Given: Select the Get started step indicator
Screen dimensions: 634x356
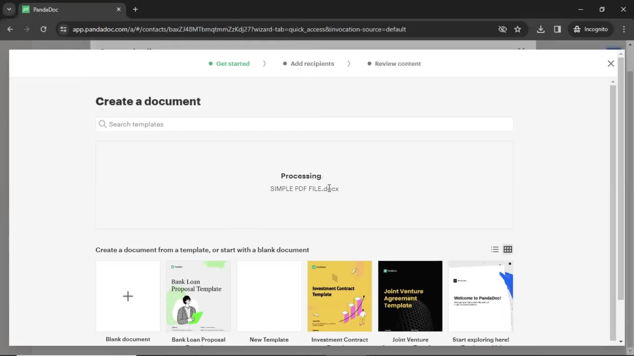Looking at the screenshot, I should pos(232,64).
